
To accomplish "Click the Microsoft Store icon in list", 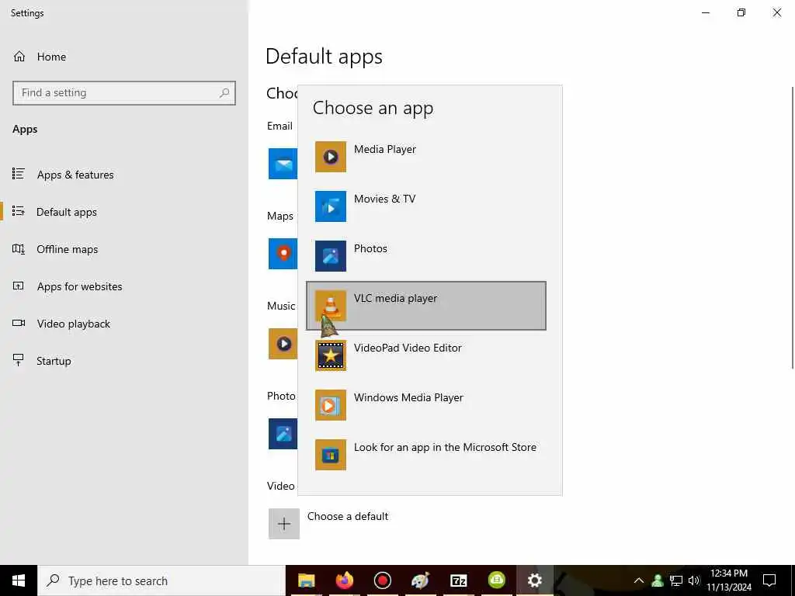I will [x=331, y=455].
